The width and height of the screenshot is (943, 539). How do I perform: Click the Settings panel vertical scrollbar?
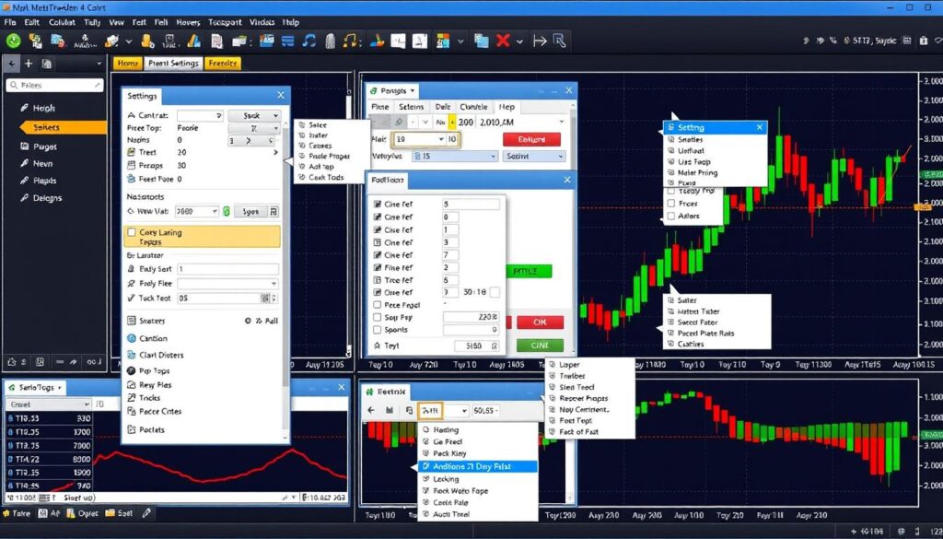click(x=285, y=276)
